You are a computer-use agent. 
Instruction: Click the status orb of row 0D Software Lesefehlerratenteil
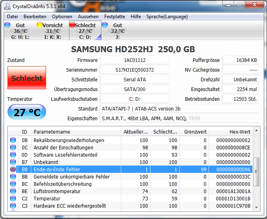coord(13,155)
